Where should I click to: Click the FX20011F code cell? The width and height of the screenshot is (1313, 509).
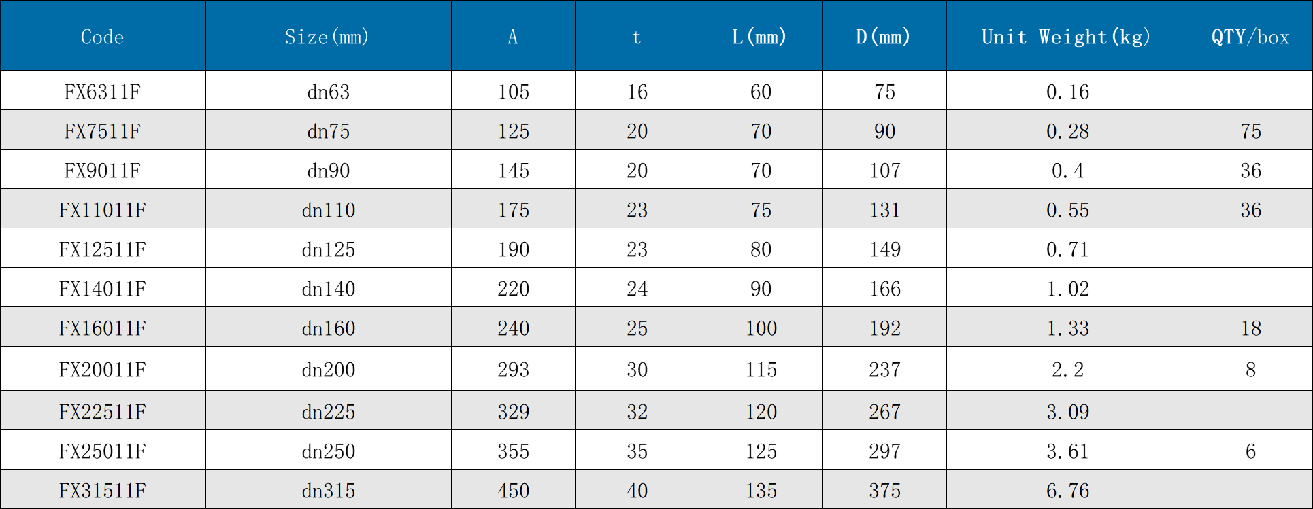click(x=103, y=370)
